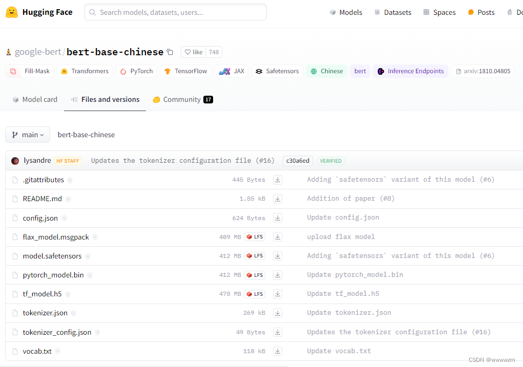Select the TensorFlow tag
The height and width of the screenshot is (367, 523).
pyautogui.click(x=186, y=71)
